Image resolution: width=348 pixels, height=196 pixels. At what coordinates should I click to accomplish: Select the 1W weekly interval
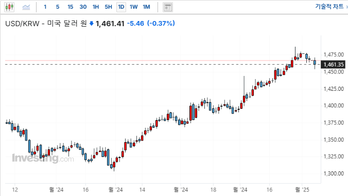(x=134, y=7)
